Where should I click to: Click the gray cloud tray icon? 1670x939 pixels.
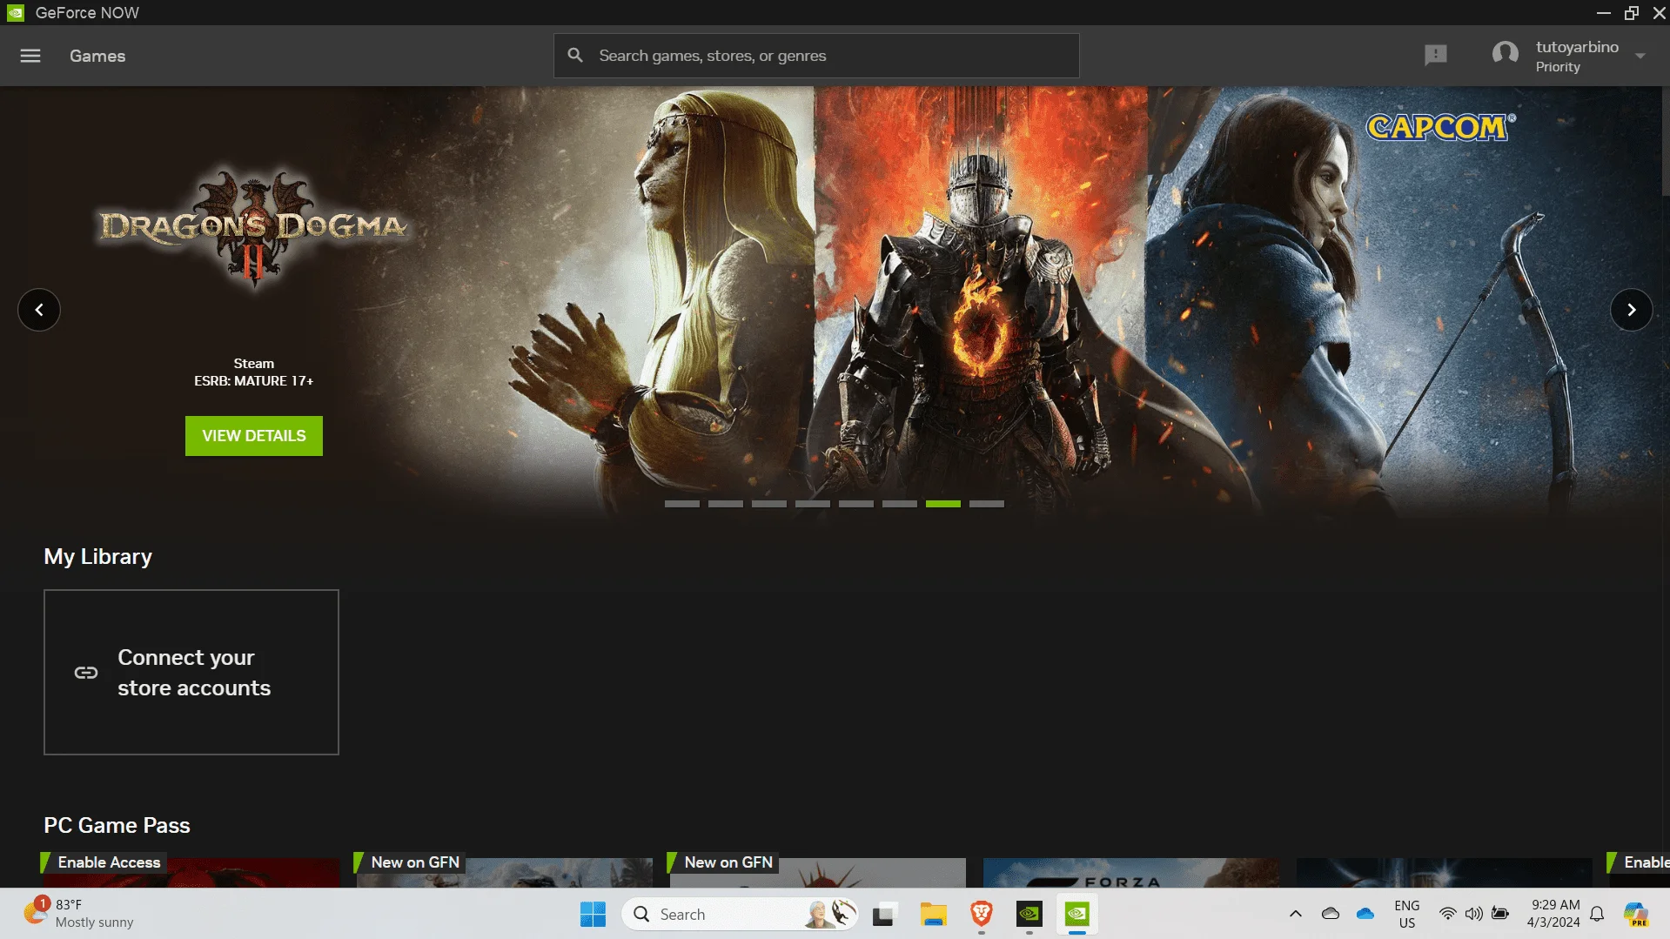tap(1331, 914)
